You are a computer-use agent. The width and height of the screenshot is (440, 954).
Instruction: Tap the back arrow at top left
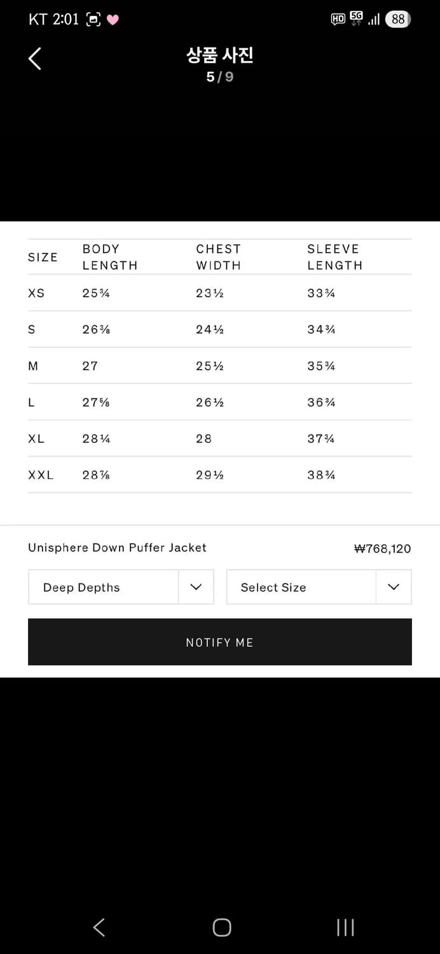pos(35,59)
